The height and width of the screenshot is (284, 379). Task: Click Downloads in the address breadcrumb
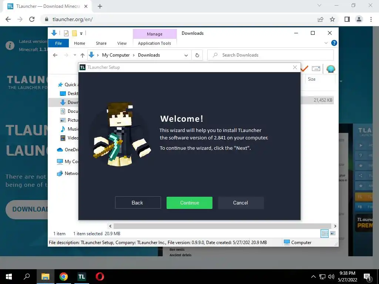[149, 55]
